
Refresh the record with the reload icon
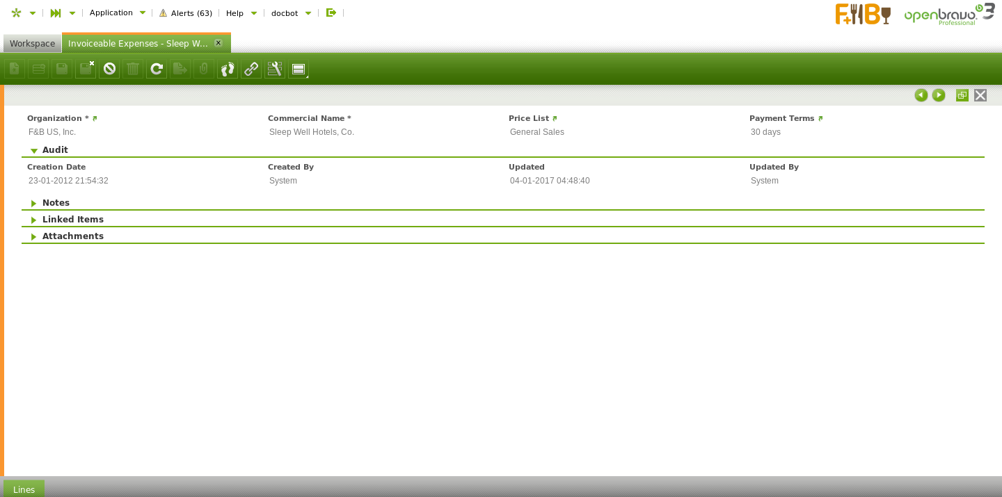tap(157, 69)
